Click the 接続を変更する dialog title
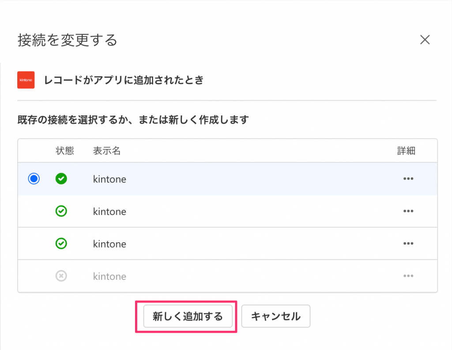 68,40
